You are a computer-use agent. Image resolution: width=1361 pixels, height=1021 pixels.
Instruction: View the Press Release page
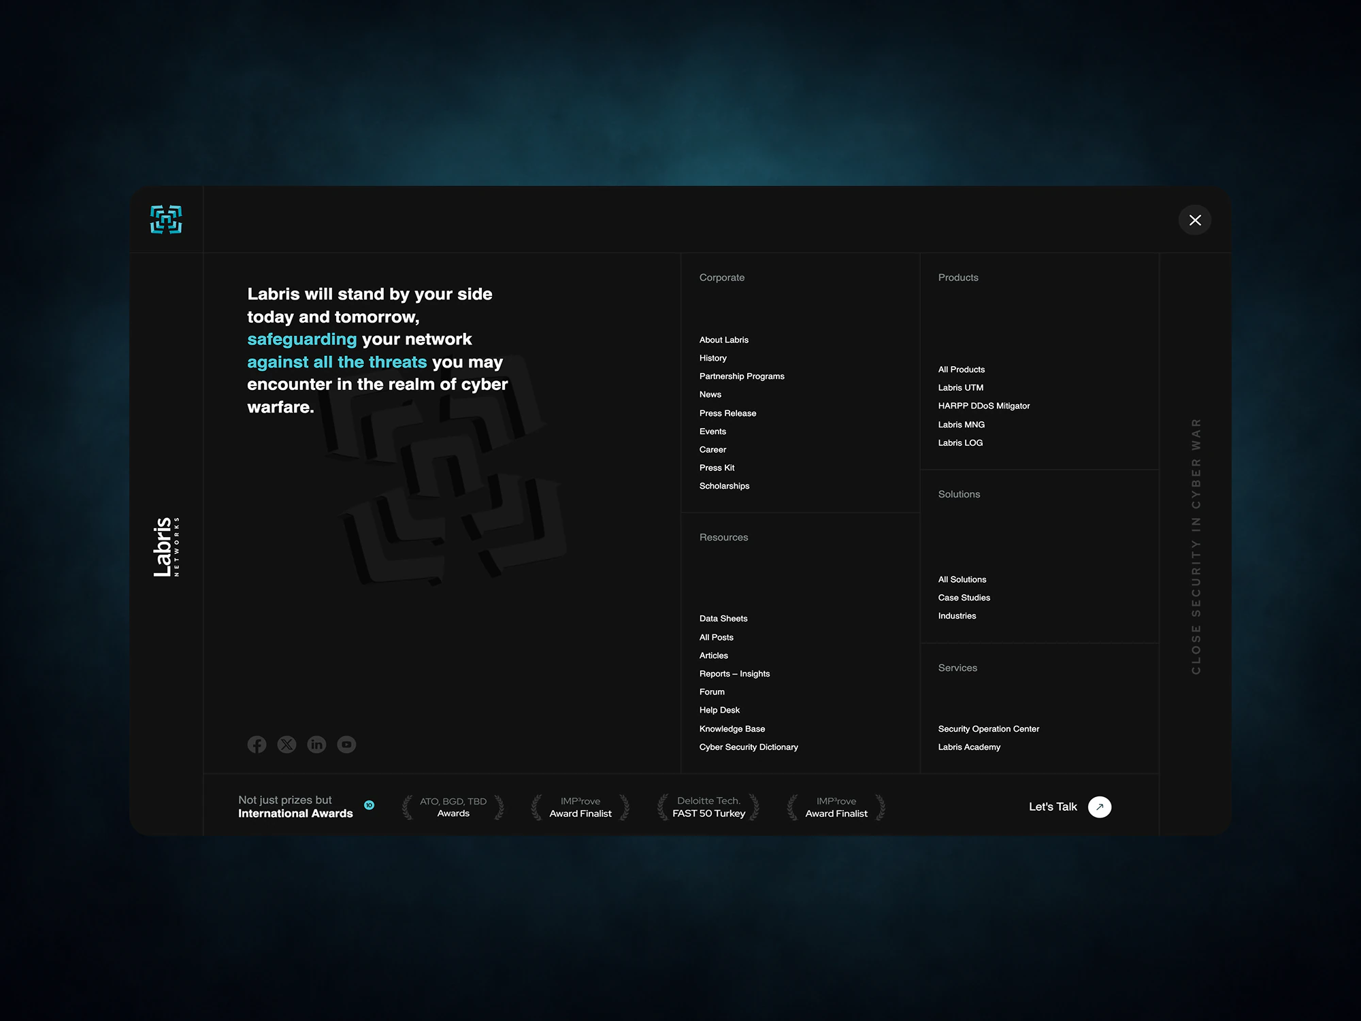[x=728, y=413]
